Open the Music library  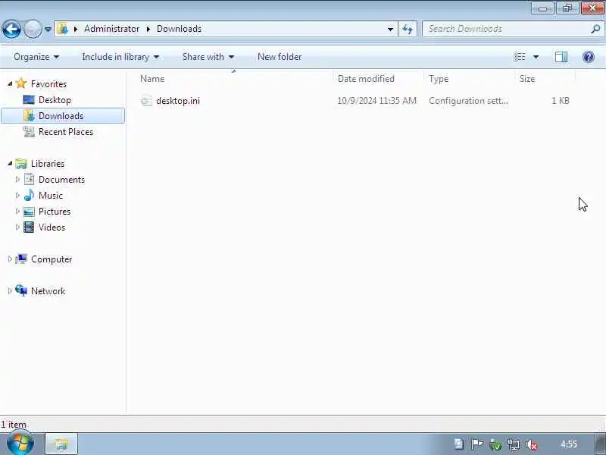click(x=51, y=196)
